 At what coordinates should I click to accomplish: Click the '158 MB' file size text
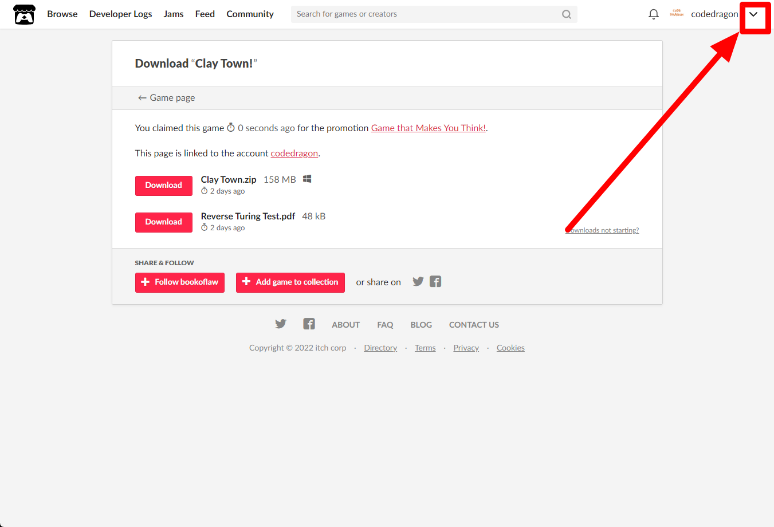click(280, 180)
